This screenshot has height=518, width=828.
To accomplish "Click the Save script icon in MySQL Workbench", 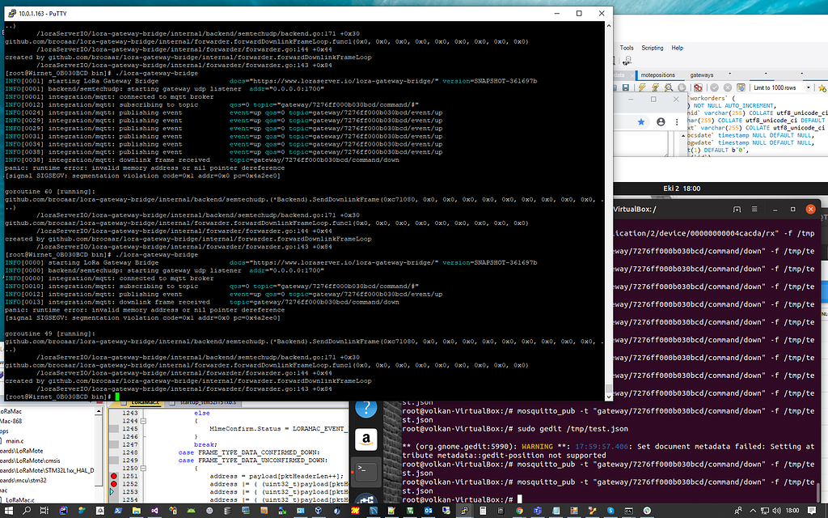I will coord(626,87).
